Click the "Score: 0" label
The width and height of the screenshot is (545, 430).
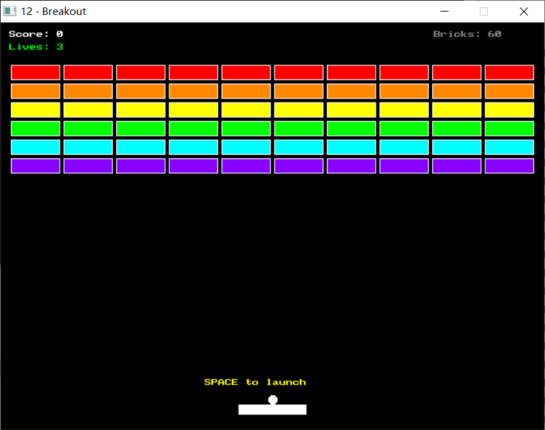click(36, 34)
